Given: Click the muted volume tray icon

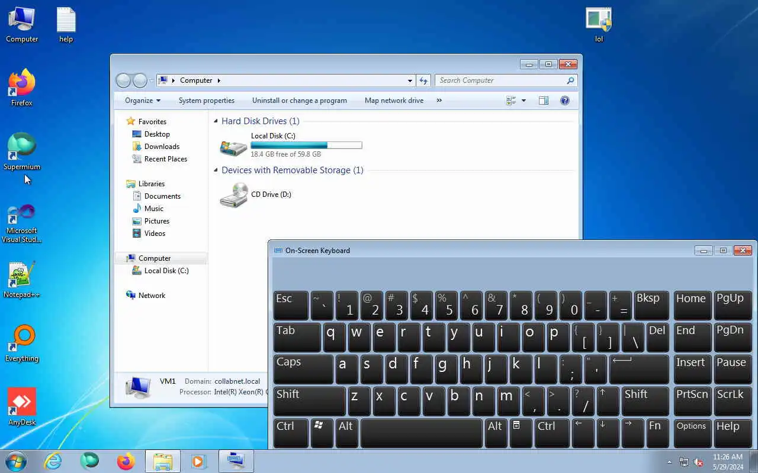Looking at the screenshot, I should (x=699, y=462).
